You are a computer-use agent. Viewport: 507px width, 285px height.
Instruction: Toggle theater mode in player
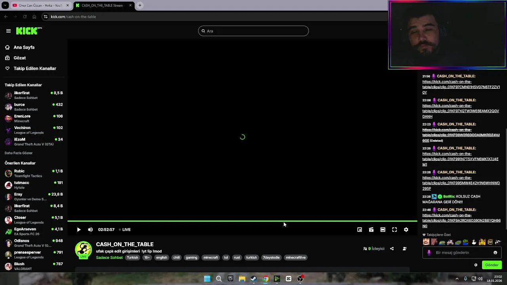point(383,230)
